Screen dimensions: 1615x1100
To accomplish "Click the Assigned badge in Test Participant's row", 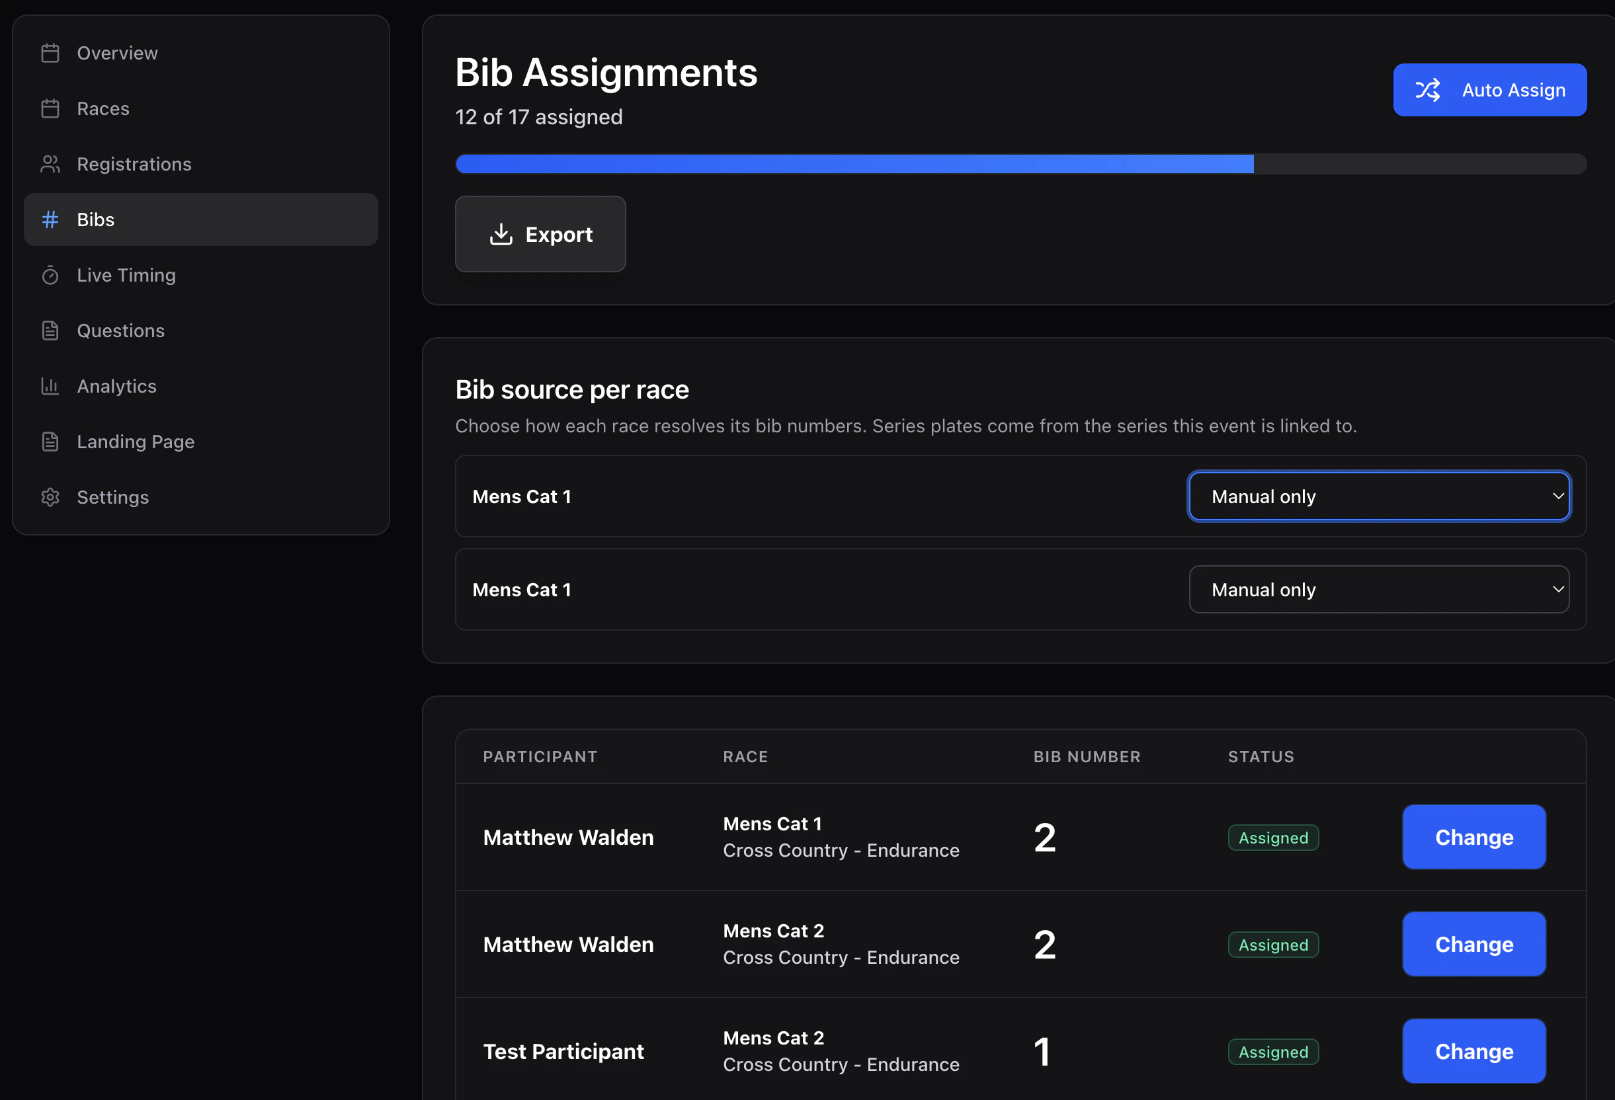I will [1273, 1052].
